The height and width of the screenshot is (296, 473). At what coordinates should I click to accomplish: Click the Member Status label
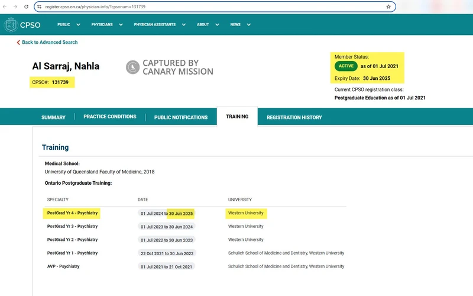(351, 57)
